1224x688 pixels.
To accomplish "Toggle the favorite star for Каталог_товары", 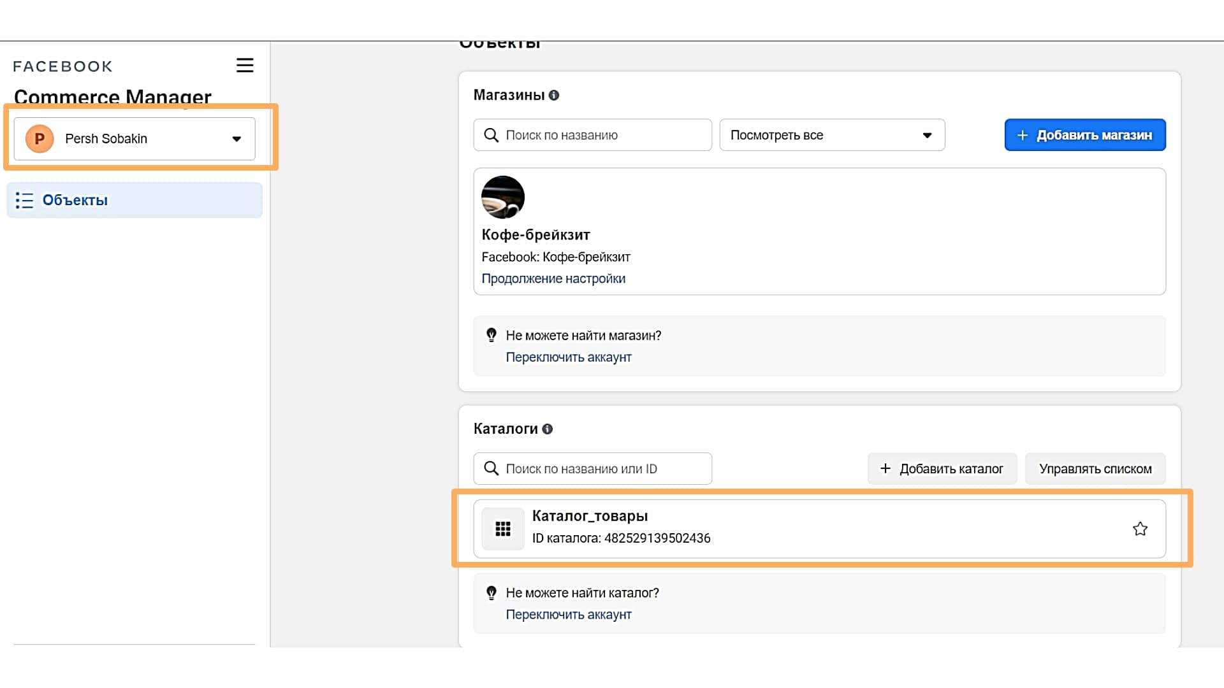I will tap(1140, 529).
